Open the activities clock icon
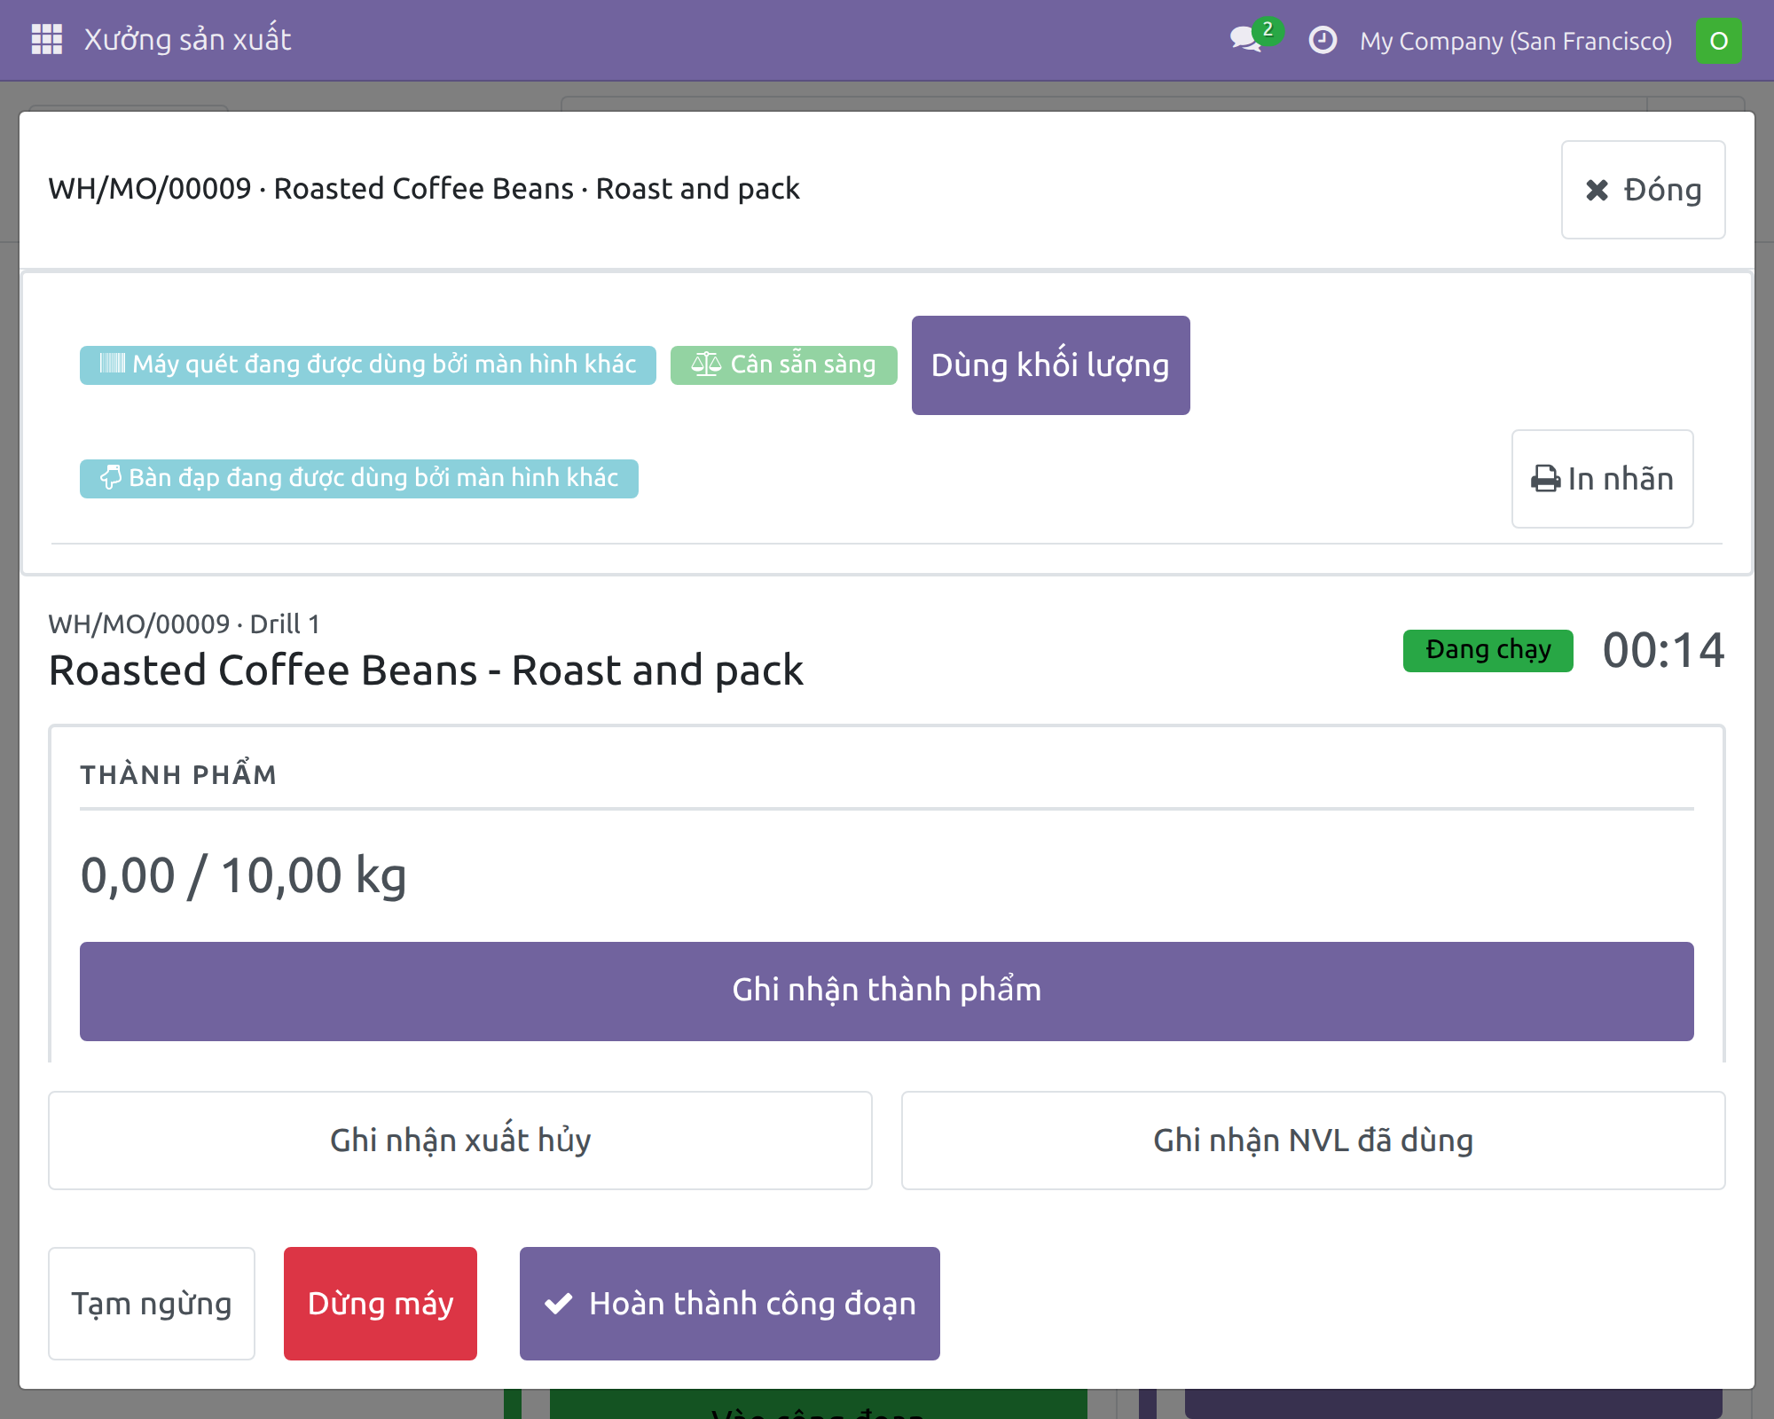This screenshot has width=1774, height=1419. pyautogui.click(x=1323, y=40)
